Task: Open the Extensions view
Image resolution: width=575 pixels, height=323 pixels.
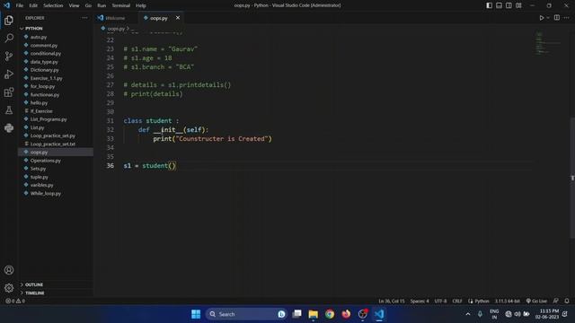Action: [9, 92]
